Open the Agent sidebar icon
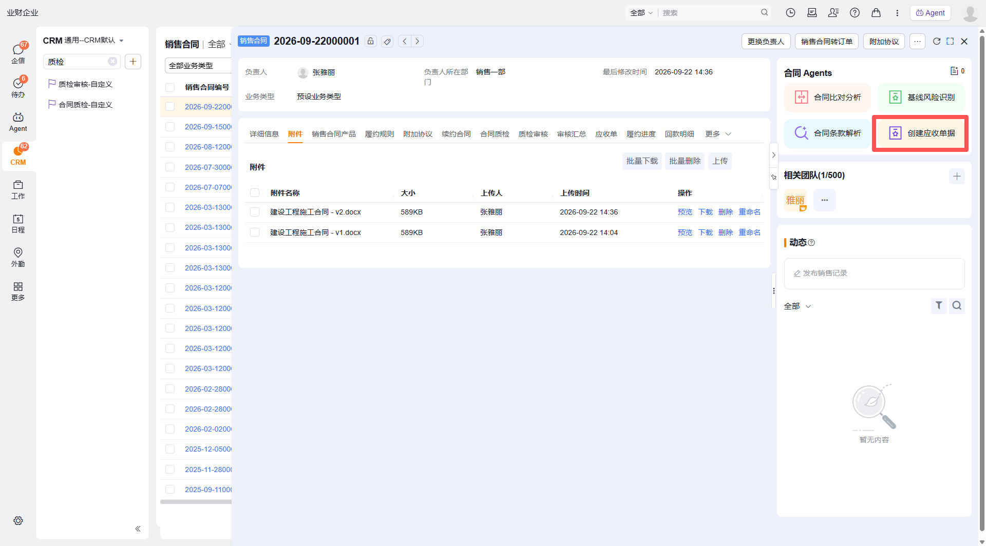Viewport: 986px width, 546px height. tap(18, 122)
